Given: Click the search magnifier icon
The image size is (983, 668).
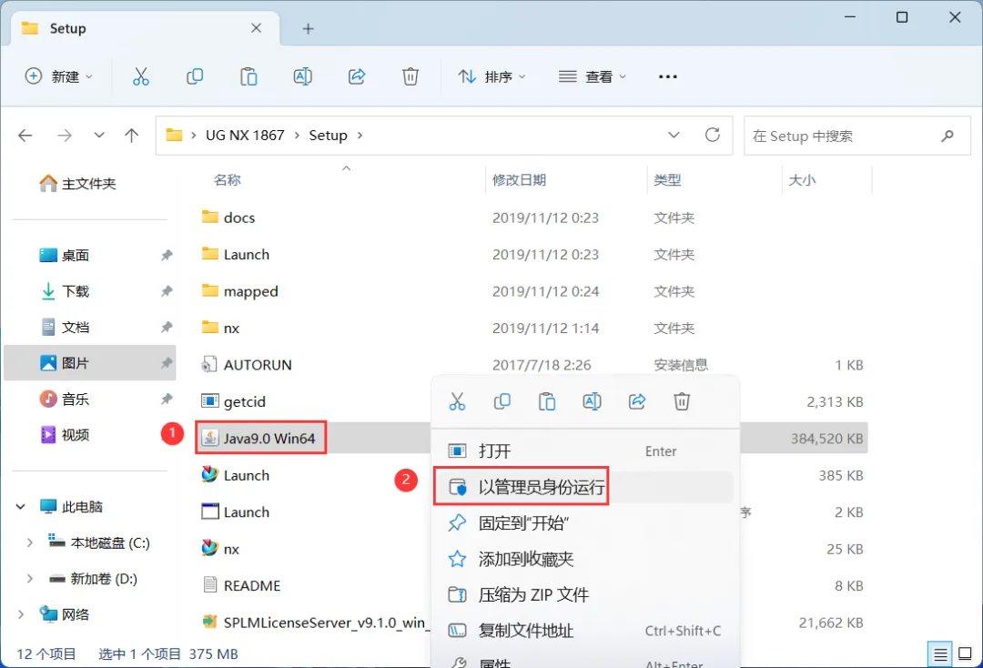Looking at the screenshot, I should click(948, 136).
